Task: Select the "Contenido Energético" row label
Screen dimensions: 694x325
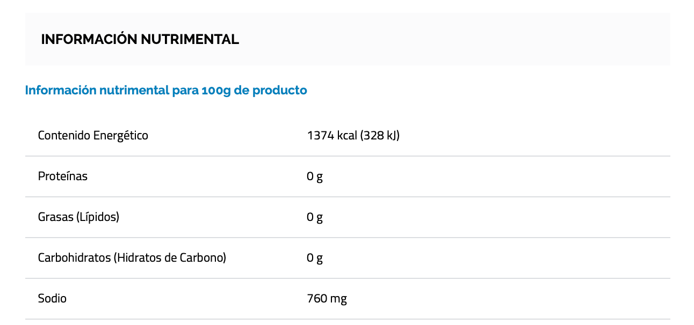Action: (93, 136)
